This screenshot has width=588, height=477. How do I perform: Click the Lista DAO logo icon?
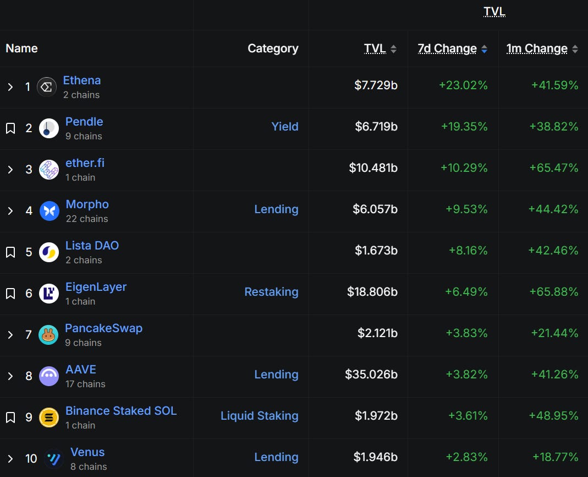click(49, 252)
